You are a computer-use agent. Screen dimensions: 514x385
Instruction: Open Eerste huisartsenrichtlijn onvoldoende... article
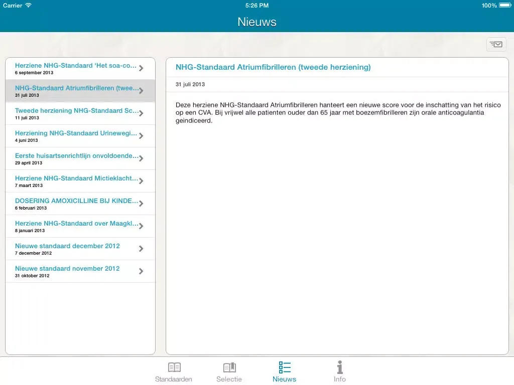75,158
